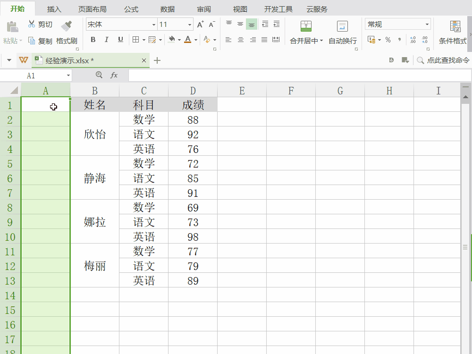Click the increase decimal places icon
Viewport: 472px width, 354px height.
413,40
